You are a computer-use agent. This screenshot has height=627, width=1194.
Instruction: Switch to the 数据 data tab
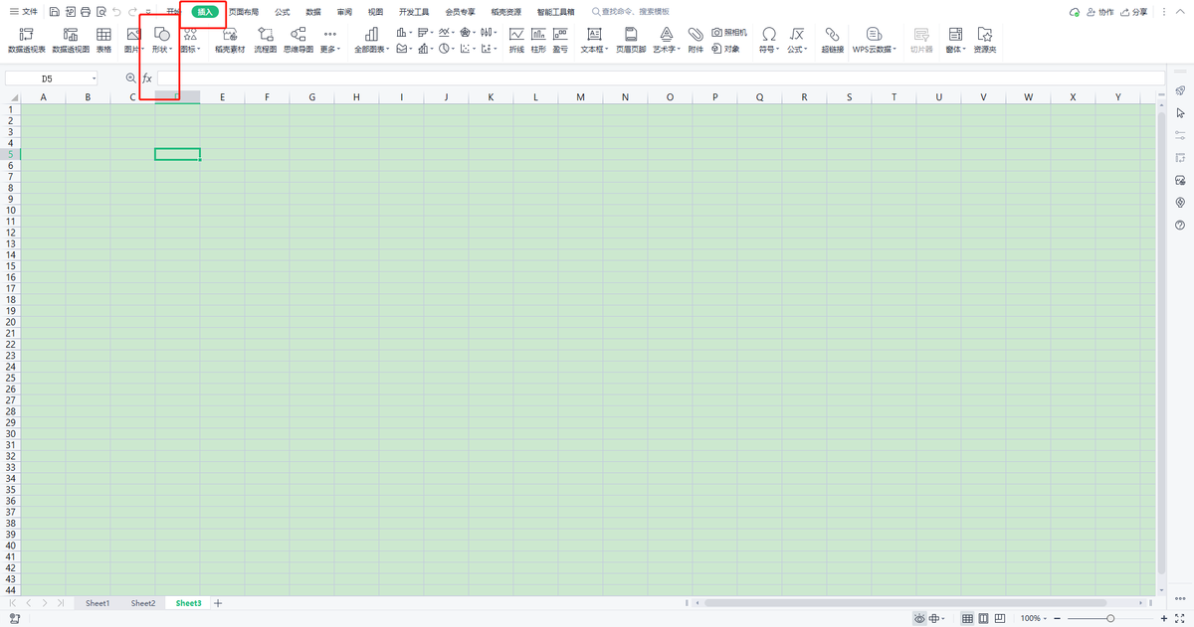313,12
